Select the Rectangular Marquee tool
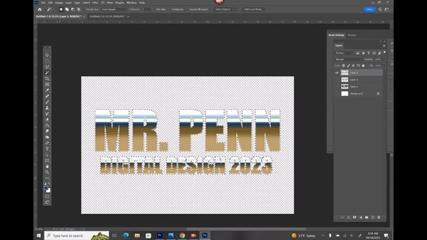Image resolution: width=427 pixels, height=240 pixels. tap(47, 61)
